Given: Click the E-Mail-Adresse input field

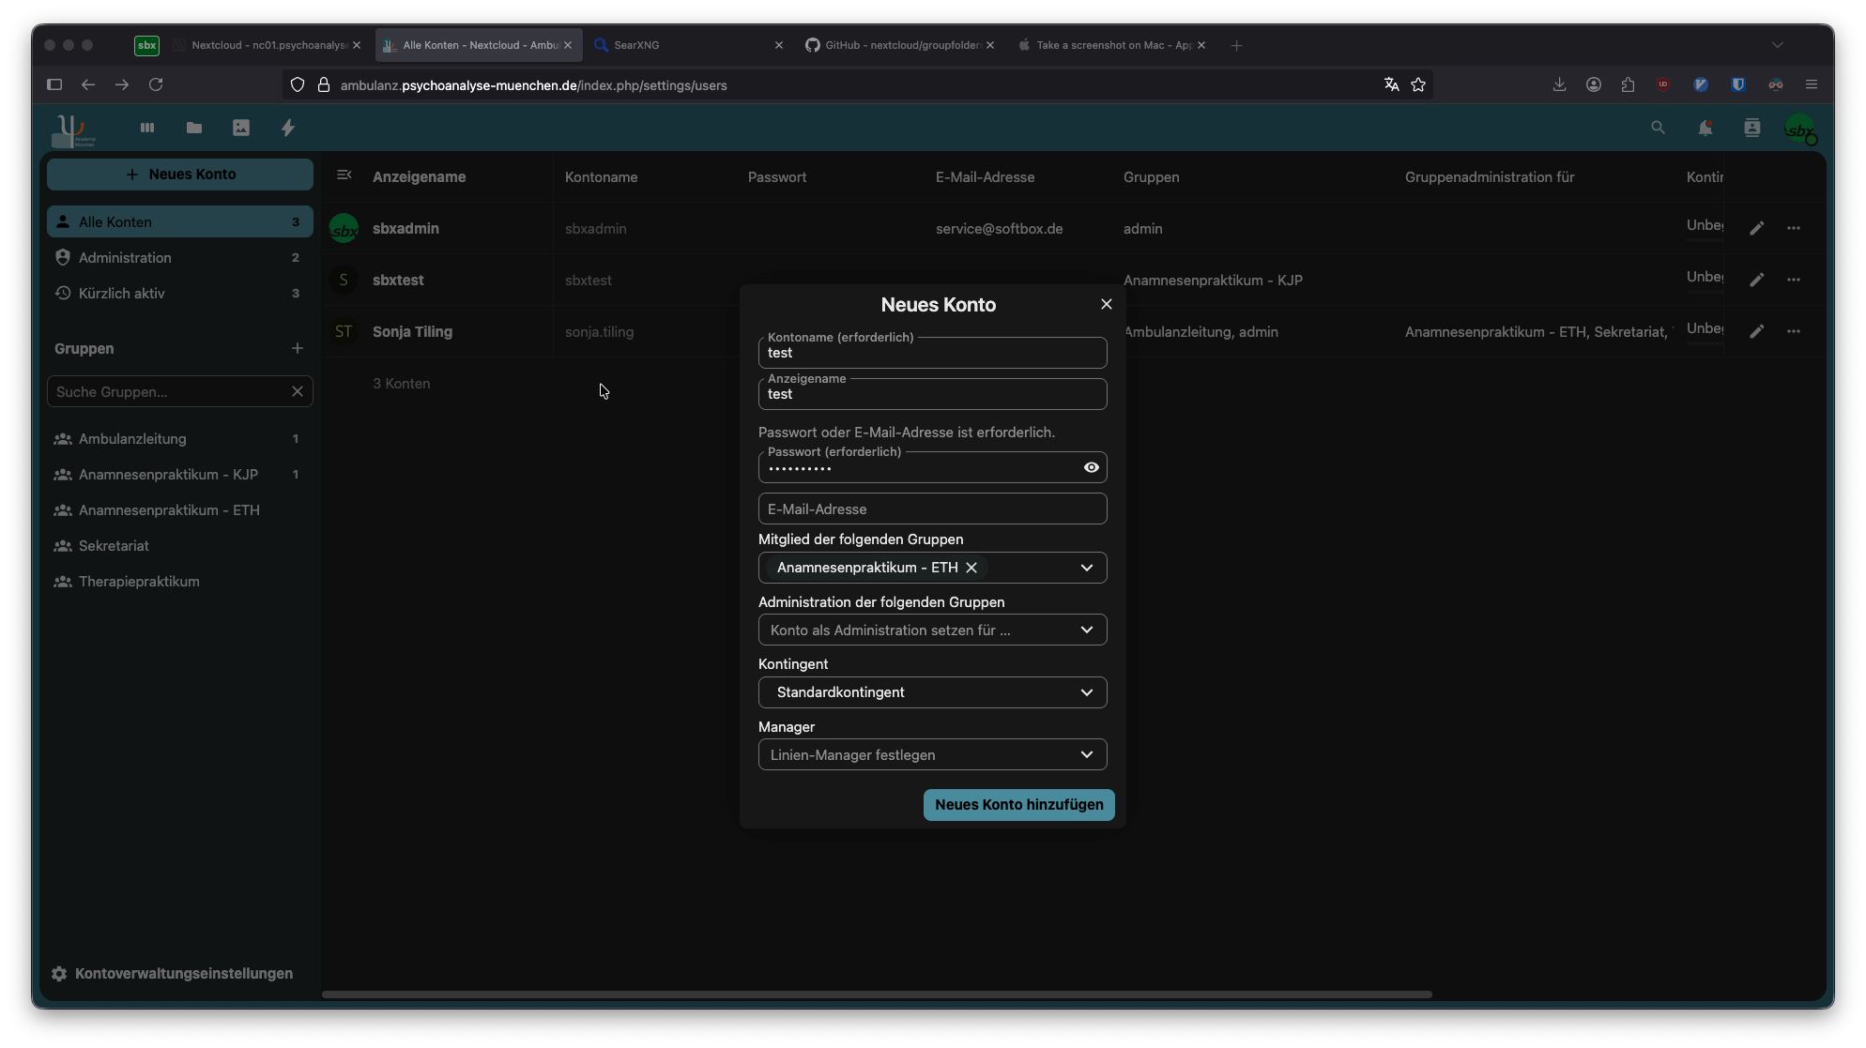Looking at the screenshot, I should (931, 509).
